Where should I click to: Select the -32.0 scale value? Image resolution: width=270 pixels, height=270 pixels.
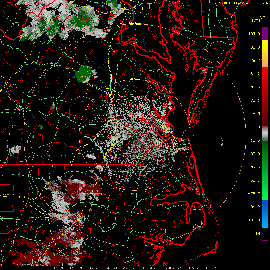(254, 154)
